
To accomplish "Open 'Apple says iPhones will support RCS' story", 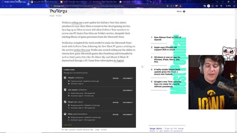I will coord(166,48).
